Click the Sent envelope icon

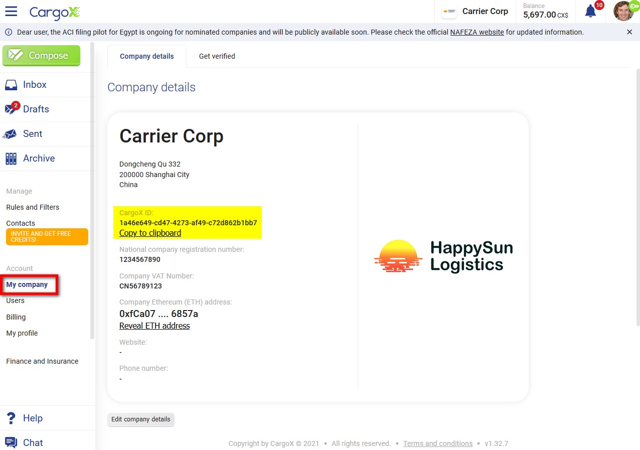coord(10,134)
